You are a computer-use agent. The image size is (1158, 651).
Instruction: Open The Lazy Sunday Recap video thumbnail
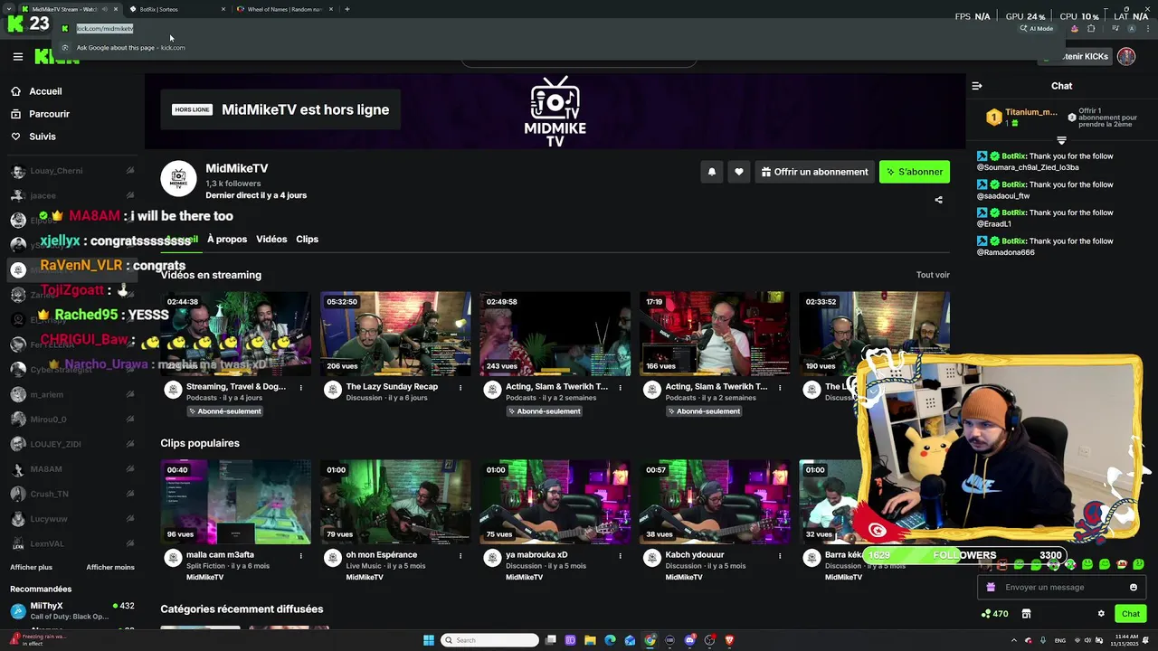coord(395,334)
